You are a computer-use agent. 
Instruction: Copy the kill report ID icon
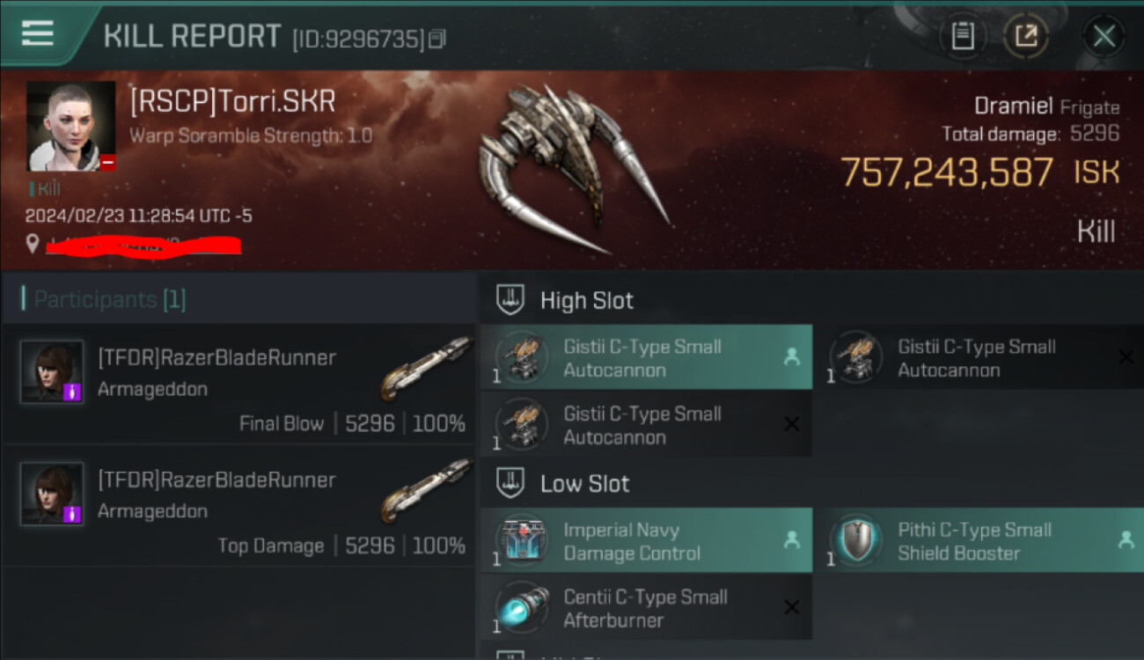point(437,39)
